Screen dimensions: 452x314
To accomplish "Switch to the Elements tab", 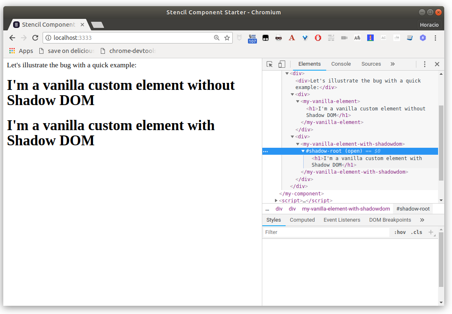I will coord(309,64).
